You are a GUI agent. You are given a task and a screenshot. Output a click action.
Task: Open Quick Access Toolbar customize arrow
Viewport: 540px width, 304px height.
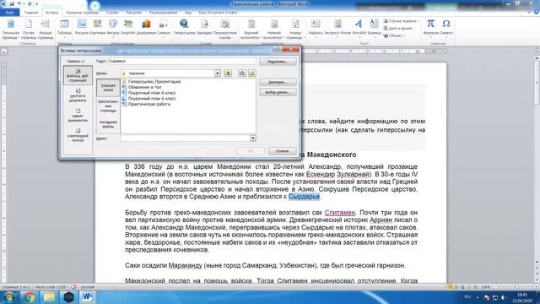click(37, 3)
